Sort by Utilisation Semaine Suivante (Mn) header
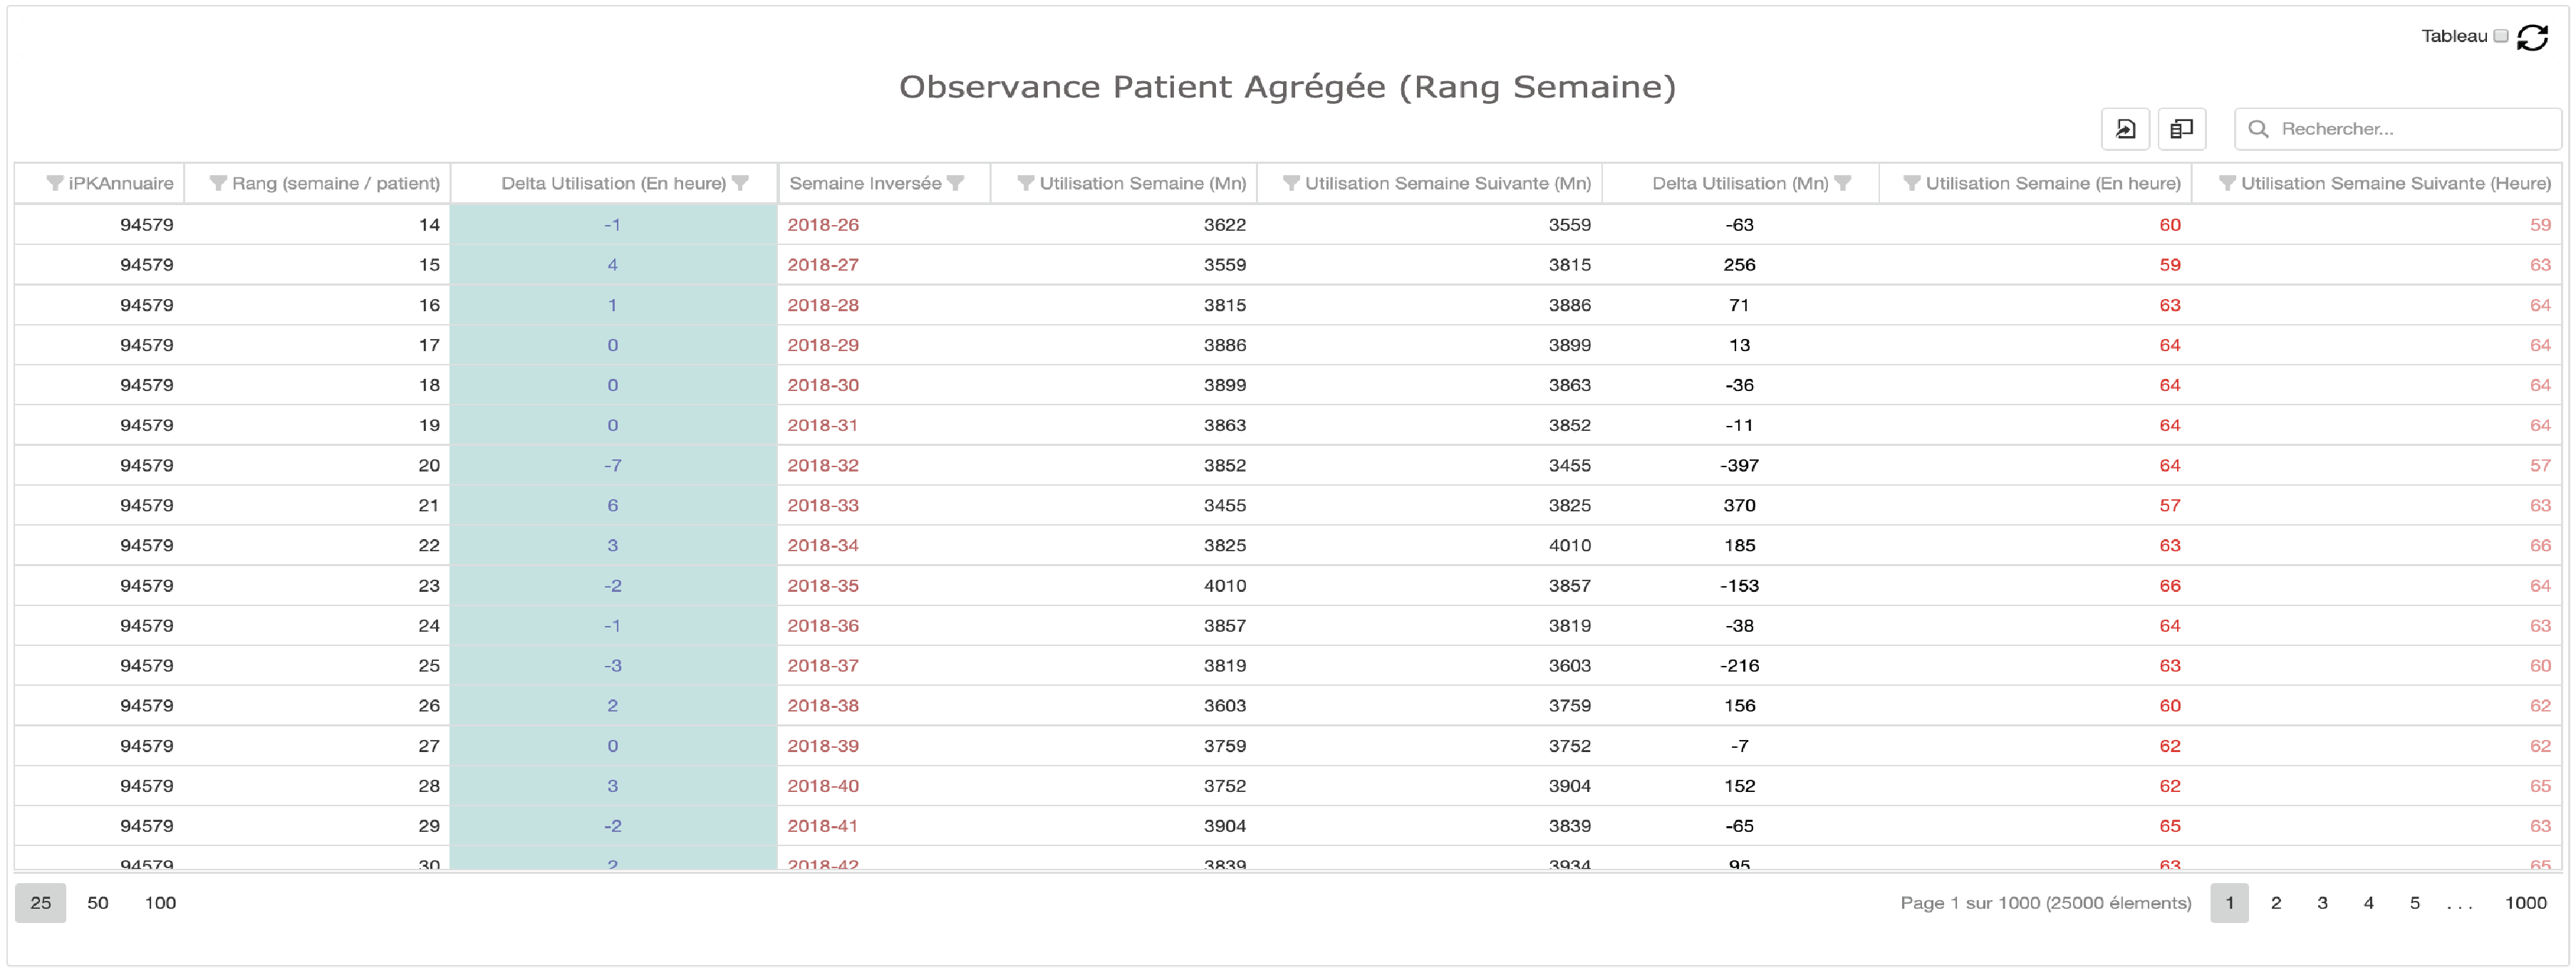Screen dimensions: 2576x975 coord(1447,183)
